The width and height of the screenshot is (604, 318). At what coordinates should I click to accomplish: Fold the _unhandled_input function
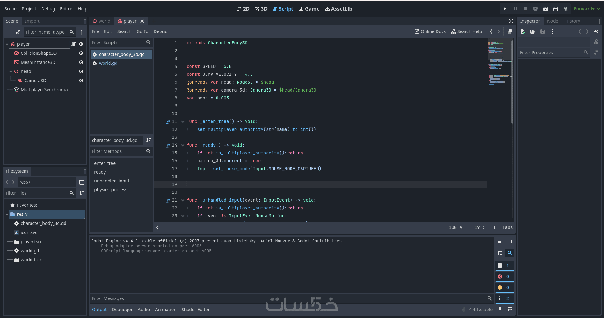(x=183, y=200)
